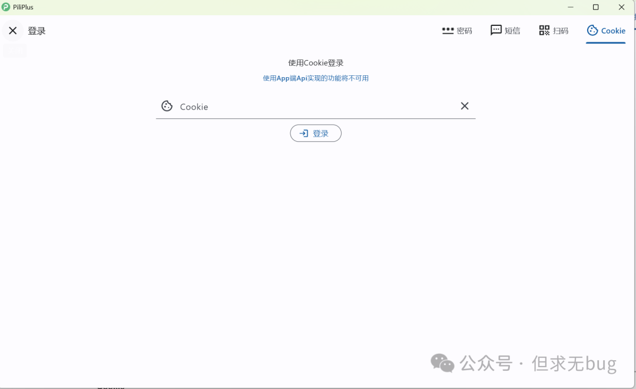Clear the Cookie field with its X icon
The height and width of the screenshot is (389, 636).
tap(465, 106)
